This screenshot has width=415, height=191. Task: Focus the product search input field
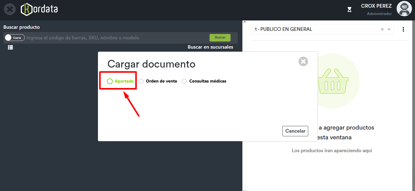point(116,38)
